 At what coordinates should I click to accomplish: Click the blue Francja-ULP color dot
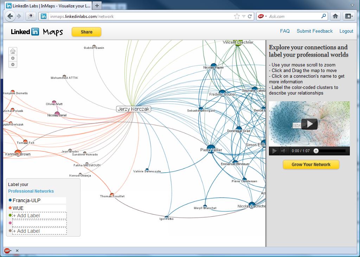click(10, 200)
